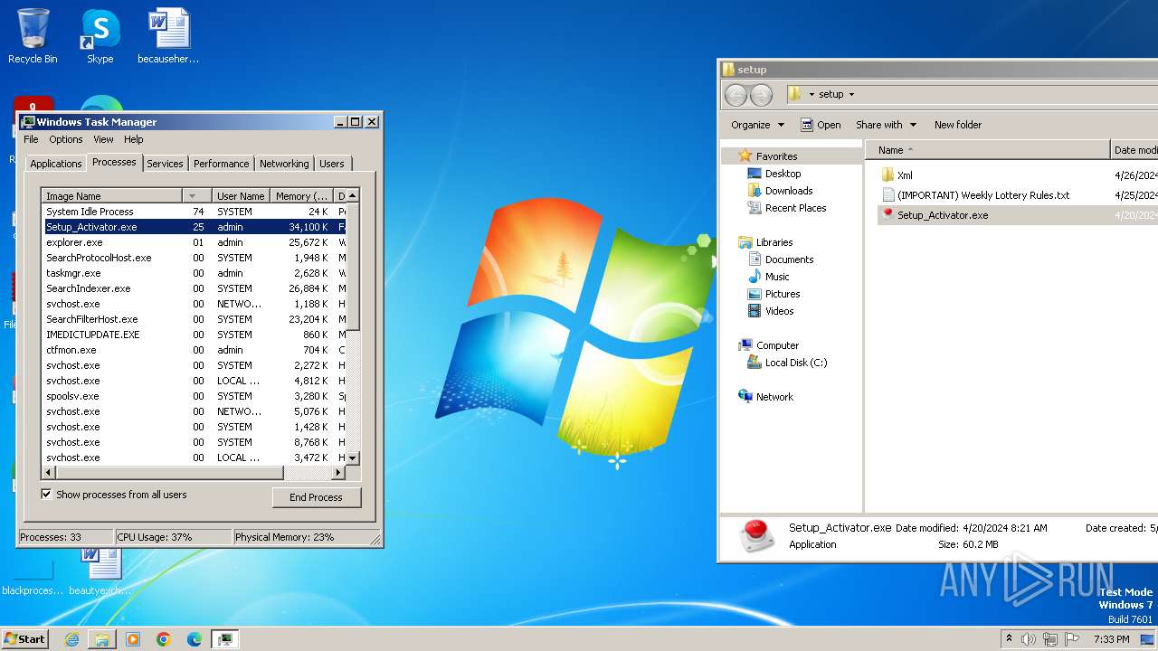1158x651 pixels.
Task: Open the File menu in Task Manager
Action: click(x=31, y=139)
